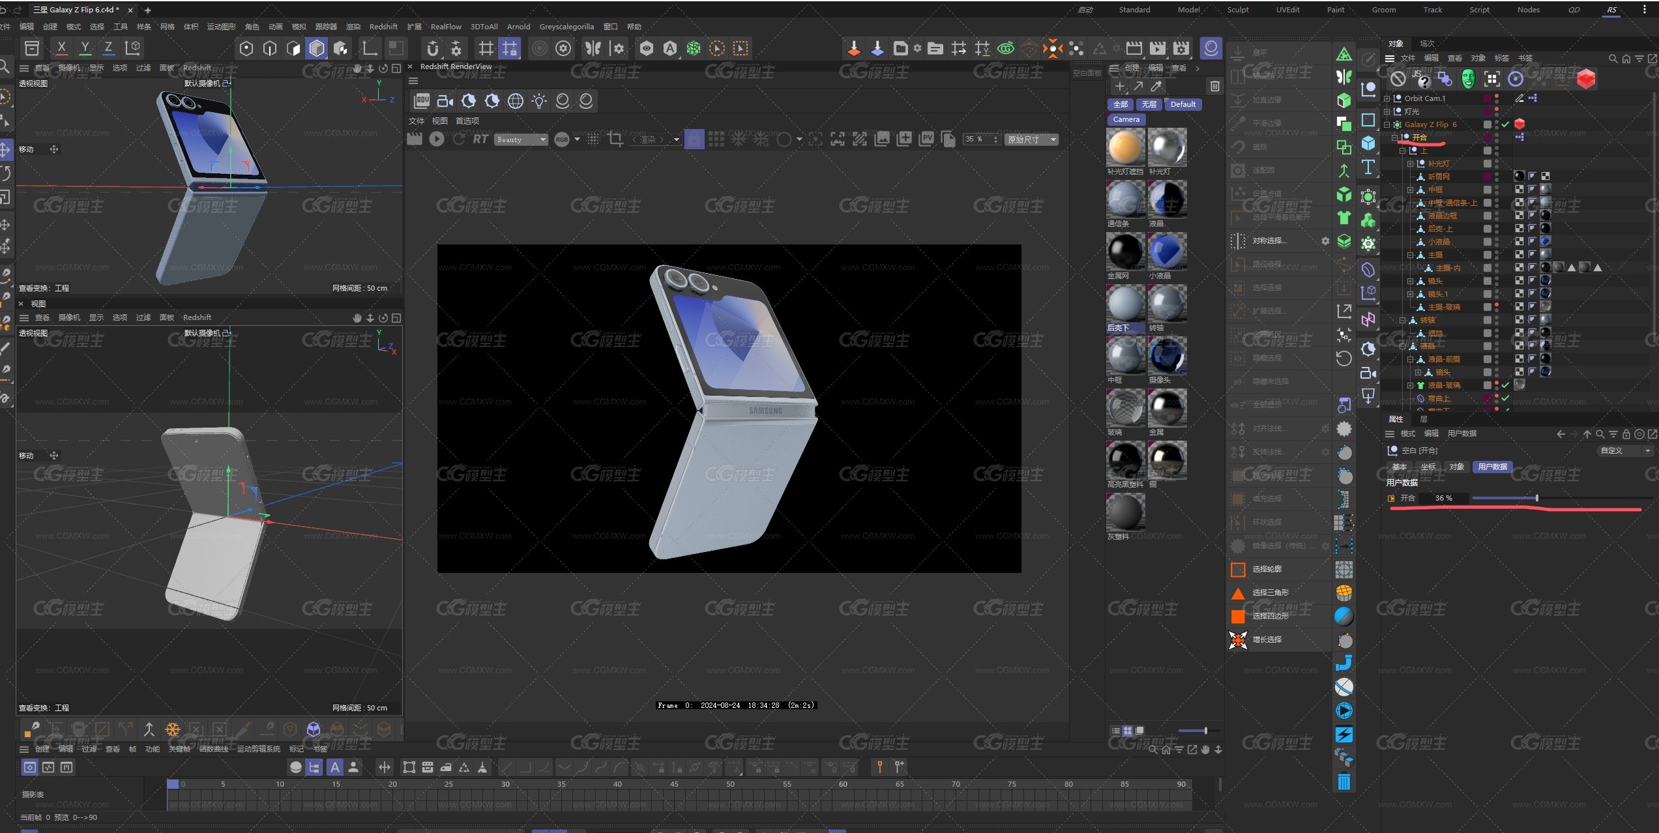Screen dimensions: 1659x833
Task: Click the text T tool icon
Action: tap(1368, 167)
